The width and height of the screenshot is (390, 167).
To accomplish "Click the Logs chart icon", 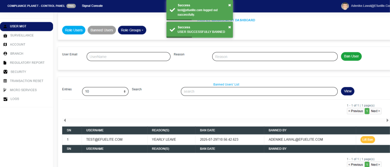I will 5,99.
